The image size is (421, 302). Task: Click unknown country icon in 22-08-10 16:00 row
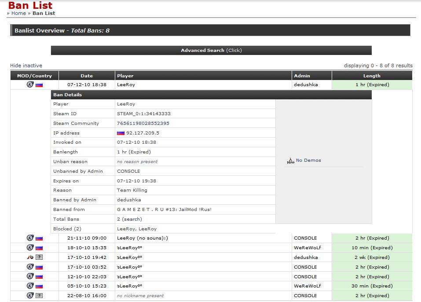[x=39, y=295]
